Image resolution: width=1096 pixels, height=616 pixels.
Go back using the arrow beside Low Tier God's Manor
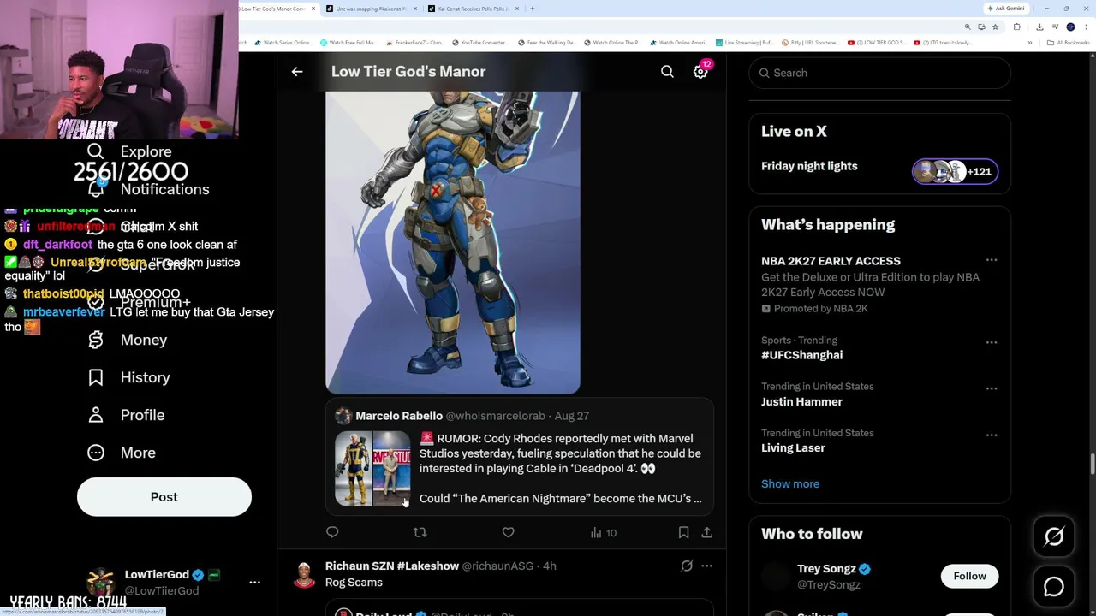297,72
